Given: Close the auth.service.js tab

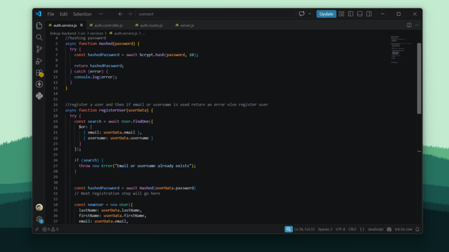Looking at the screenshot, I should coord(81,25).
